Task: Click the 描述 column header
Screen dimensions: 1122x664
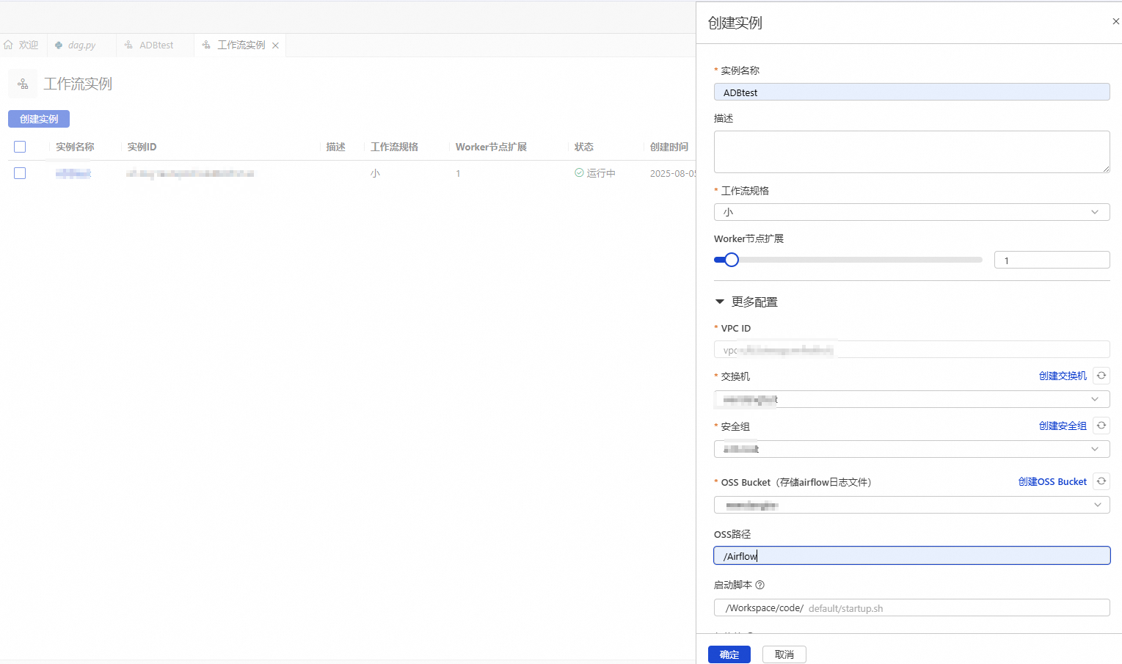Action: click(x=336, y=147)
